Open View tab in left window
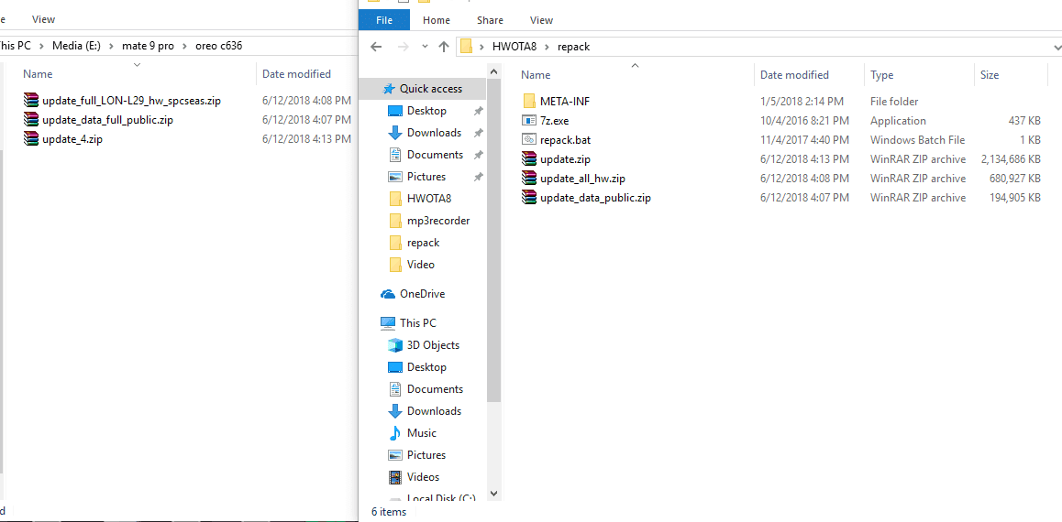1062x522 pixels. (43, 19)
